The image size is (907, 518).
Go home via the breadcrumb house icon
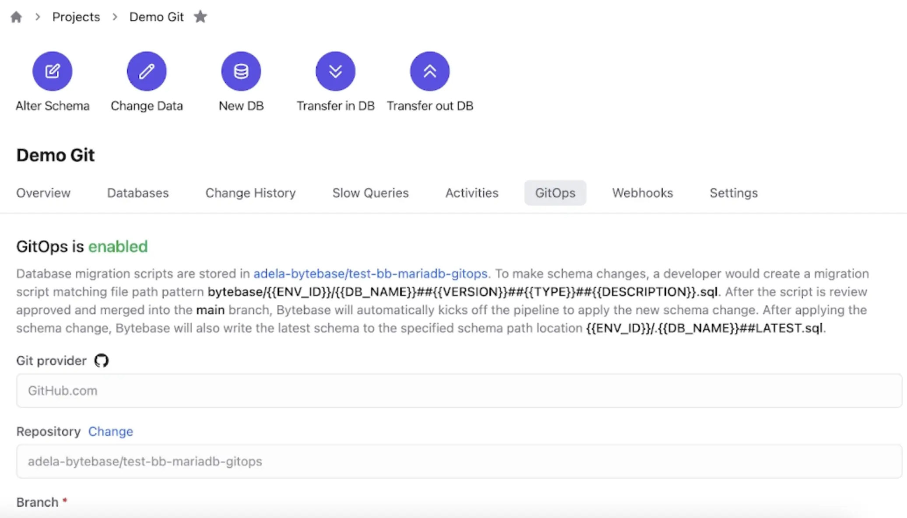pos(16,17)
